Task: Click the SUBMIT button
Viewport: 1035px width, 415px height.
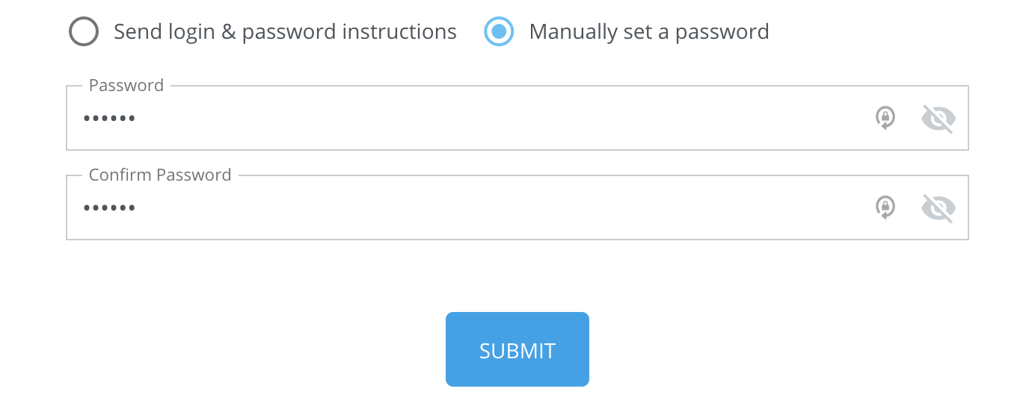Action: tap(517, 349)
